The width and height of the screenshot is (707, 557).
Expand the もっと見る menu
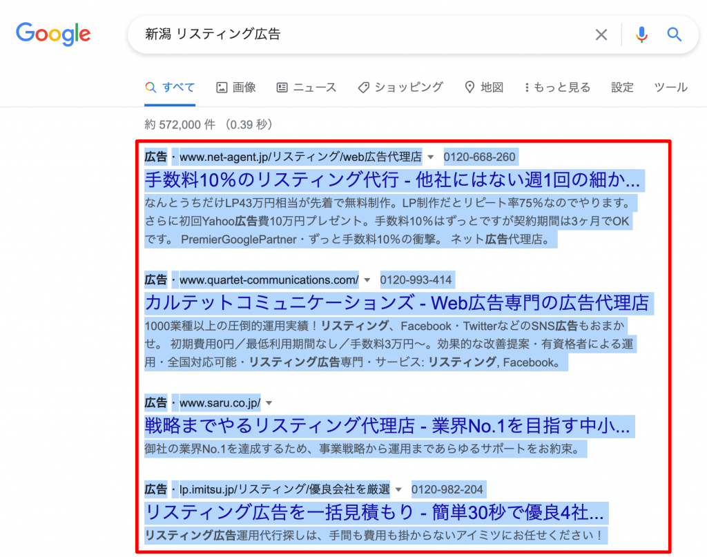(x=558, y=87)
